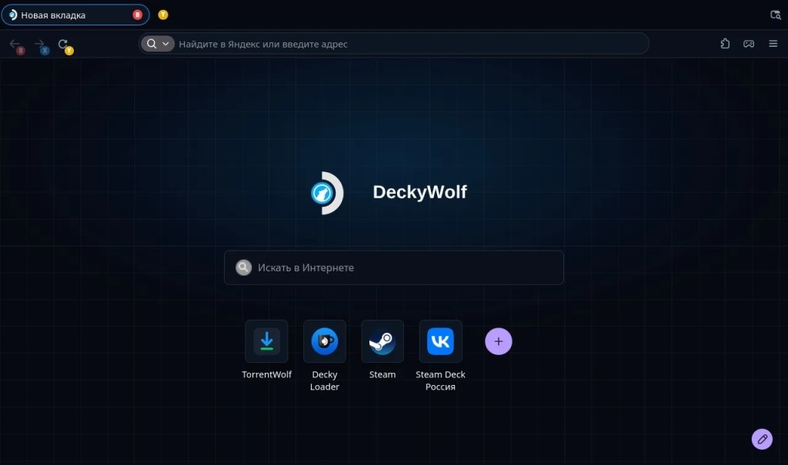The width and height of the screenshot is (788, 465).
Task: Launch the Steam shortcut tile
Action: pos(382,341)
